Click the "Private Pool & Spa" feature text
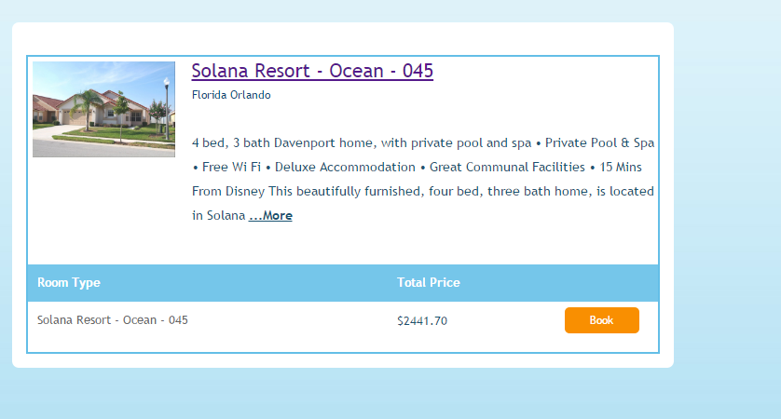Image resolution: width=781 pixels, height=419 pixels. coord(599,143)
